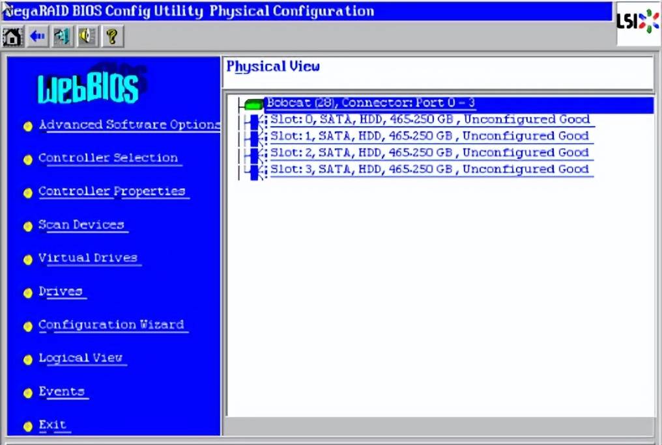662x445 pixels.
Task: Select the Slot: 3 SATA HDD drive
Action: pos(429,169)
